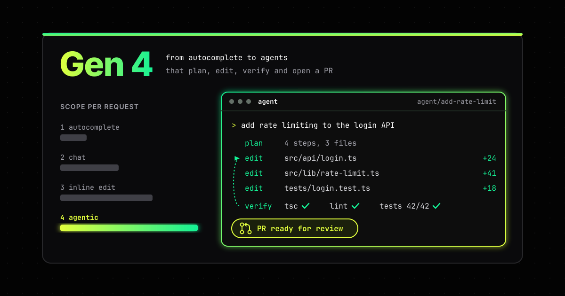Click the edit label for rate-limit.ts
The image size is (565, 296).
coord(254,173)
